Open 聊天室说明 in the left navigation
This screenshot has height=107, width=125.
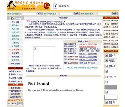click(15, 64)
